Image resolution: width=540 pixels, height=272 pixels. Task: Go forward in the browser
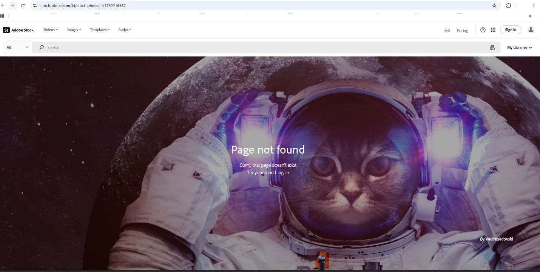click(x=13, y=6)
